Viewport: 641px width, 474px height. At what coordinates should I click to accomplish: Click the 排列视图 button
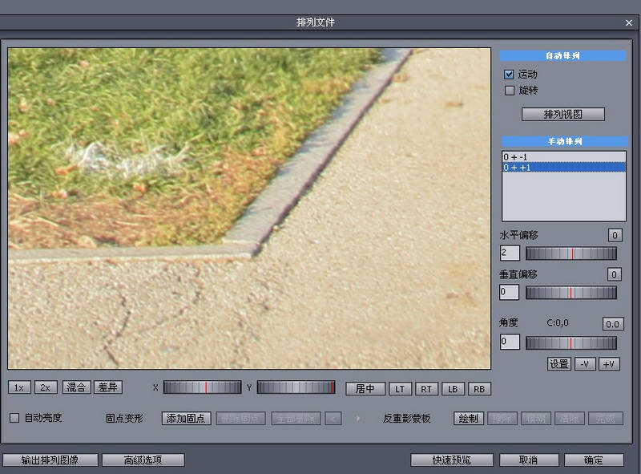[x=562, y=114]
